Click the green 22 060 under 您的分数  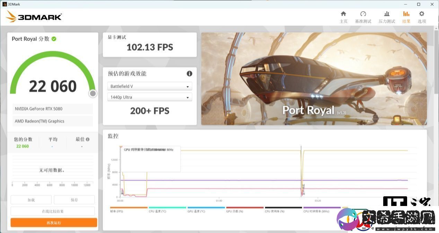[x=23, y=146]
